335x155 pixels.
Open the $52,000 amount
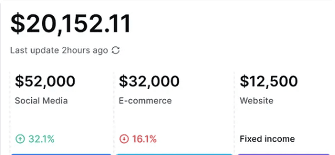[45, 81]
